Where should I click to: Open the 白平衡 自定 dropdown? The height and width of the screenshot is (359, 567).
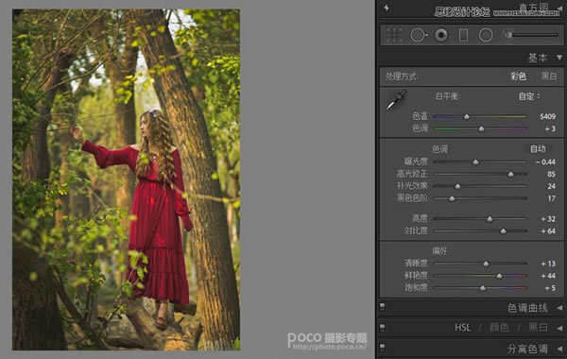pos(529,96)
